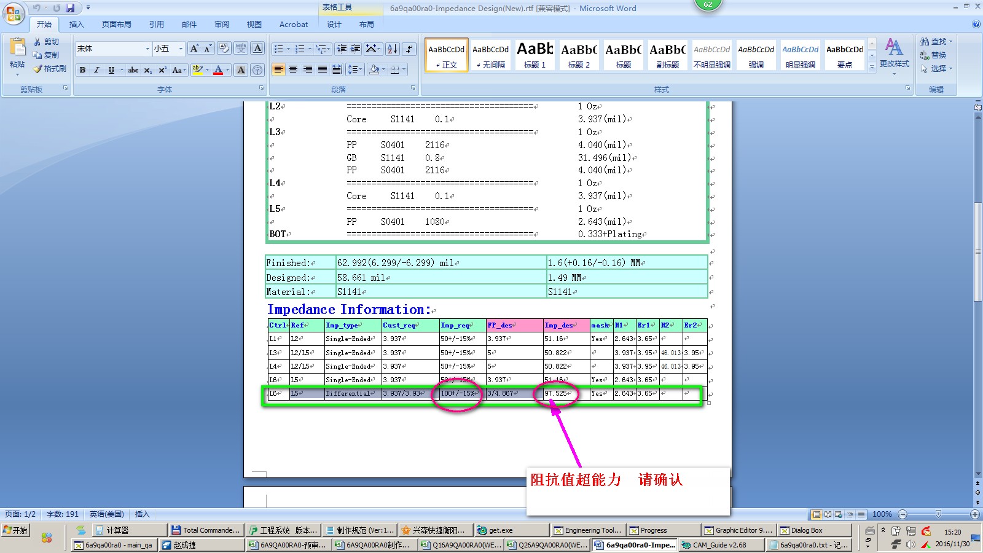This screenshot has width=983, height=553.
Task: Select Align Left paragraph alignment
Action: [279, 69]
